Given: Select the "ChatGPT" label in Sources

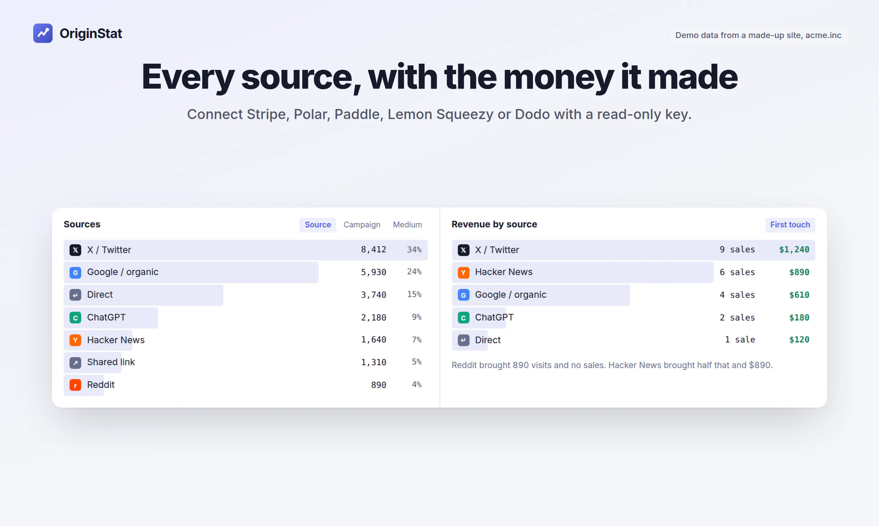Looking at the screenshot, I should (x=106, y=317).
